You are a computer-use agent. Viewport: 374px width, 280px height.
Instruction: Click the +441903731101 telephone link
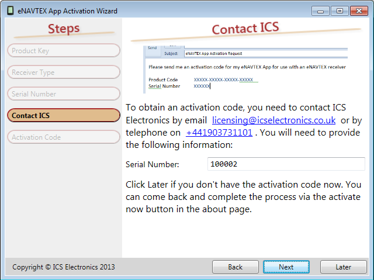[219, 132]
